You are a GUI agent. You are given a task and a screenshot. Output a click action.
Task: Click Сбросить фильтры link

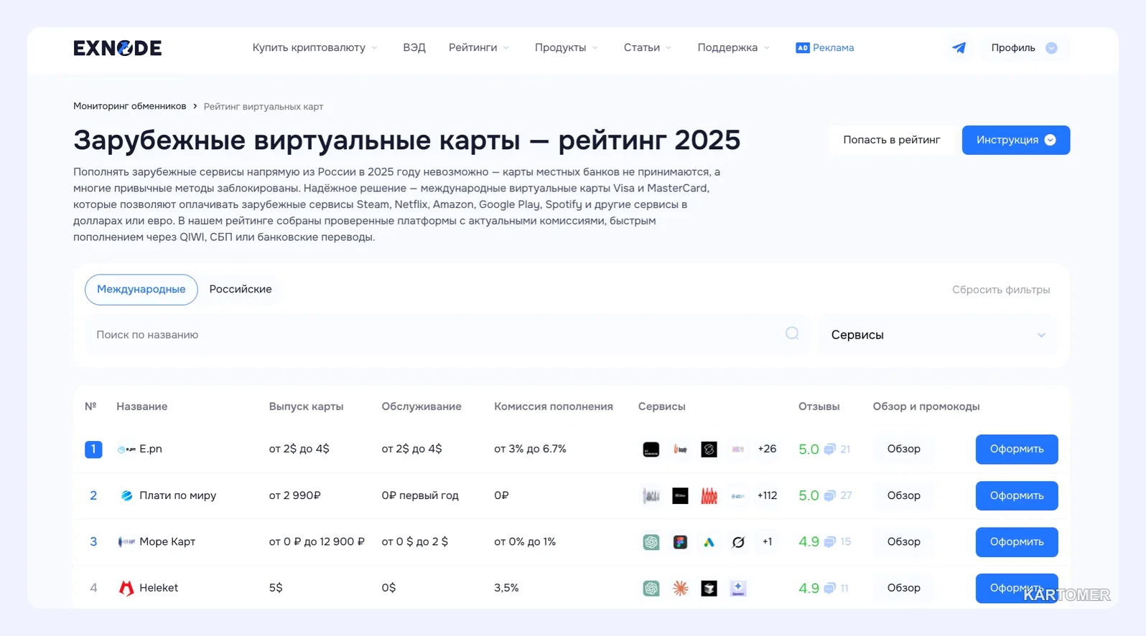point(1001,290)
